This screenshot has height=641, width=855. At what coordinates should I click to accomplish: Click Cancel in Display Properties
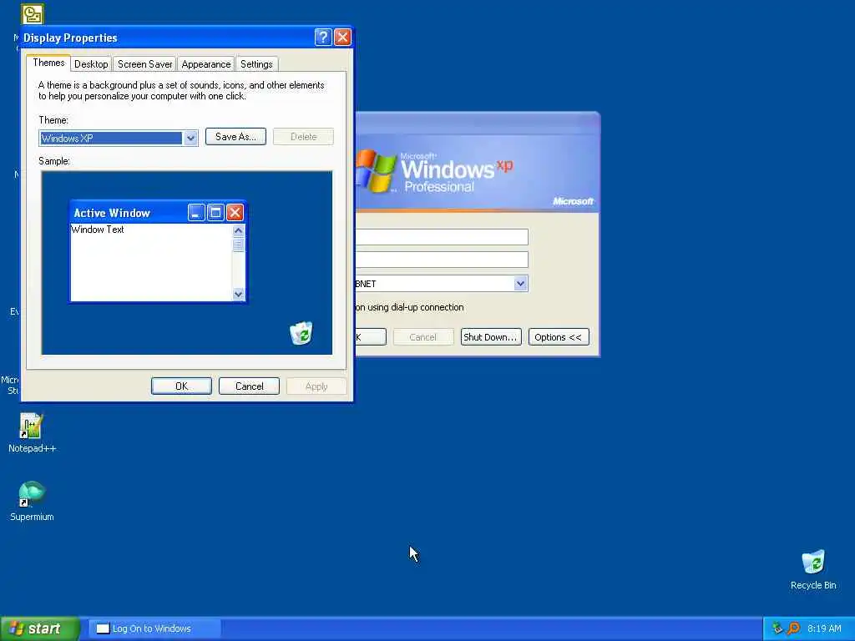249,386
